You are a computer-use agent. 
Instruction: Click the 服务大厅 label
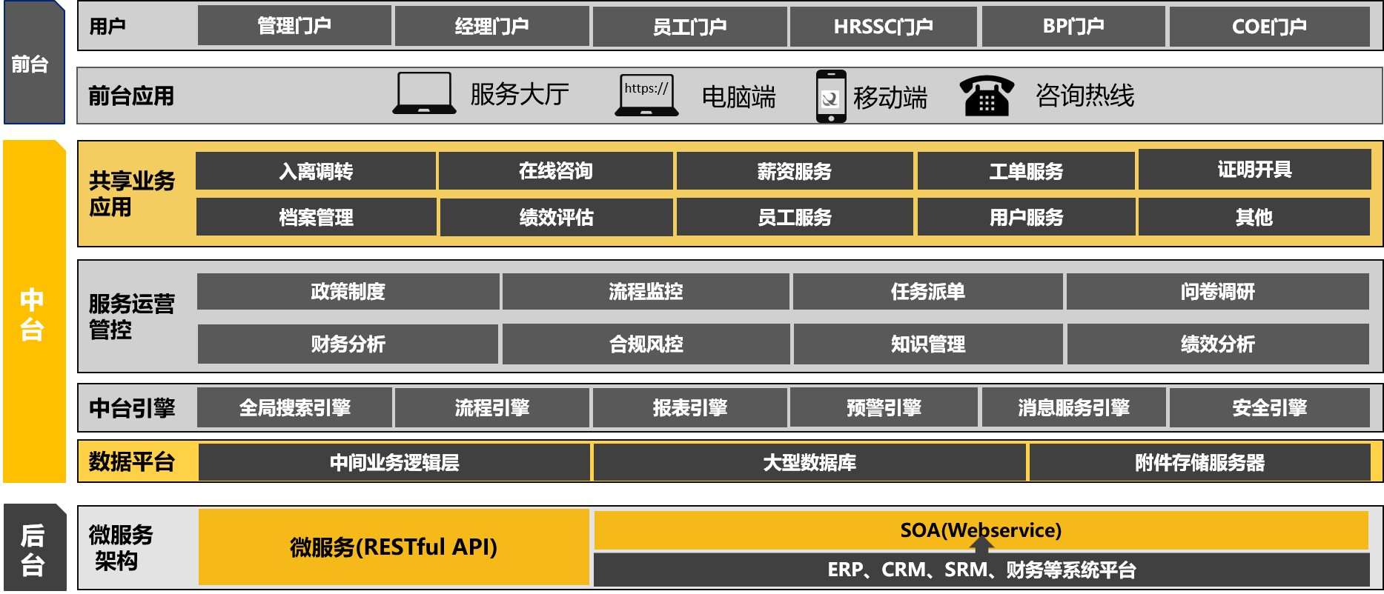[520, 94]
